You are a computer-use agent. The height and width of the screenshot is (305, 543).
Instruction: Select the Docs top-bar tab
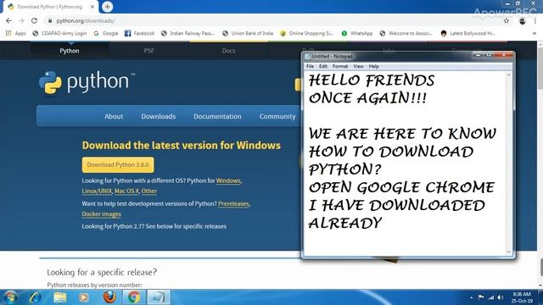[x=228, y=51]
